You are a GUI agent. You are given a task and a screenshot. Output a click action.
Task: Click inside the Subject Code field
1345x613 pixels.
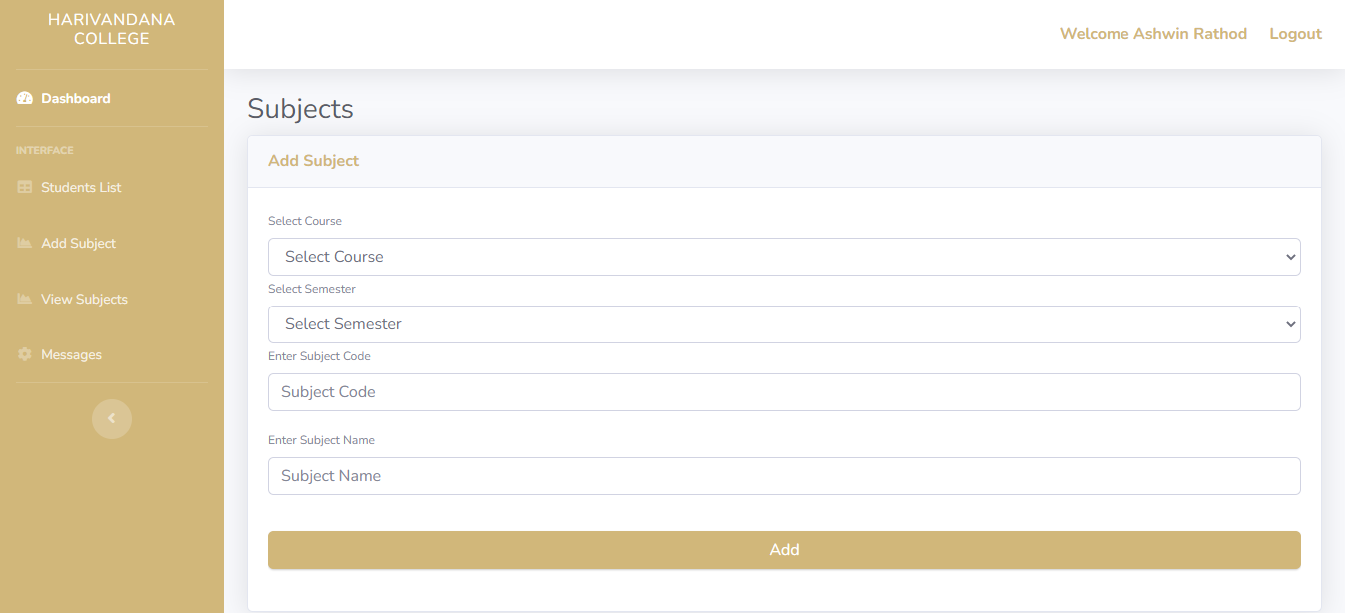[x=784, y=391]
